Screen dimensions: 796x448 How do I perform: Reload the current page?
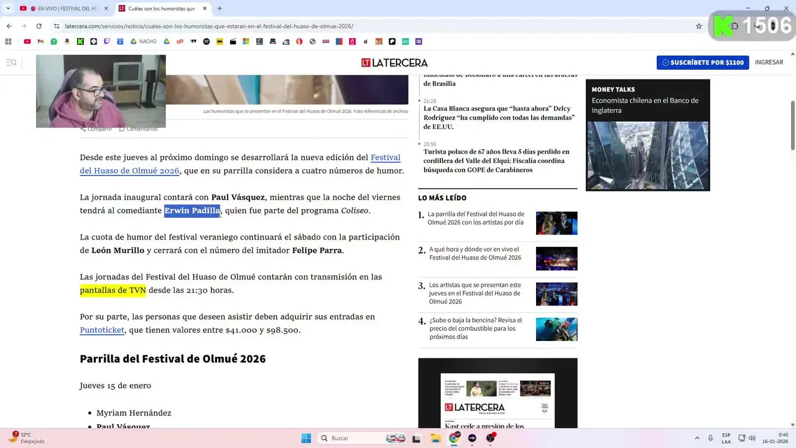39,26
